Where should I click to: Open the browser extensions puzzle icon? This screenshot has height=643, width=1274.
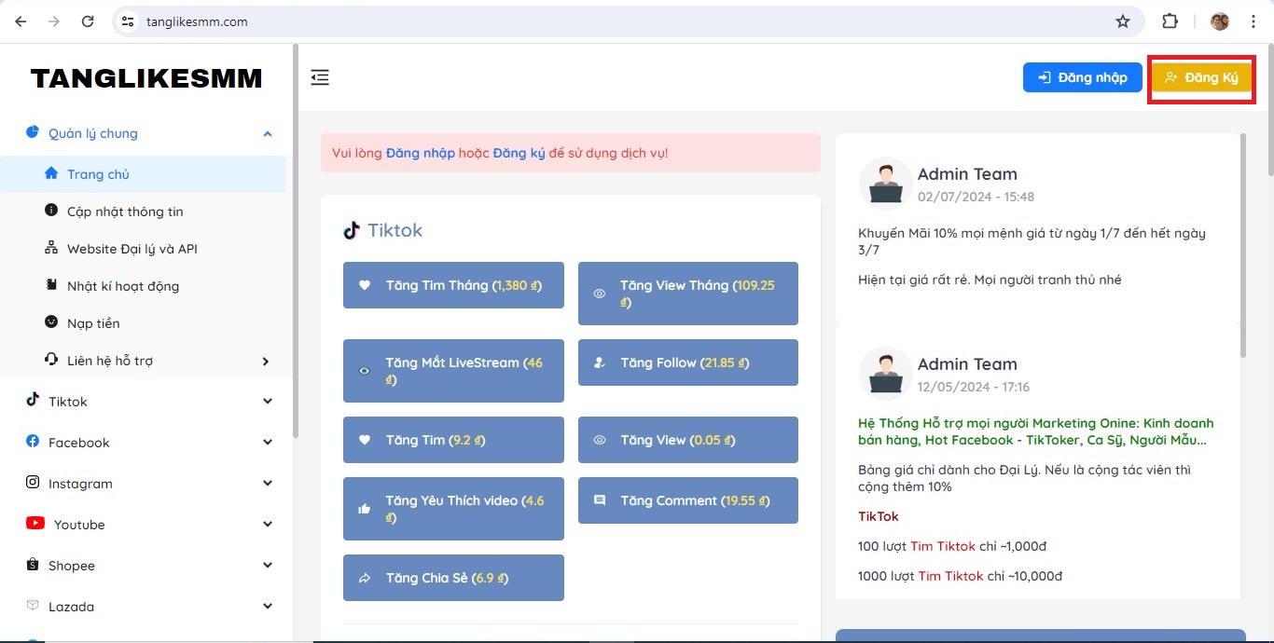coord(1170,21)
